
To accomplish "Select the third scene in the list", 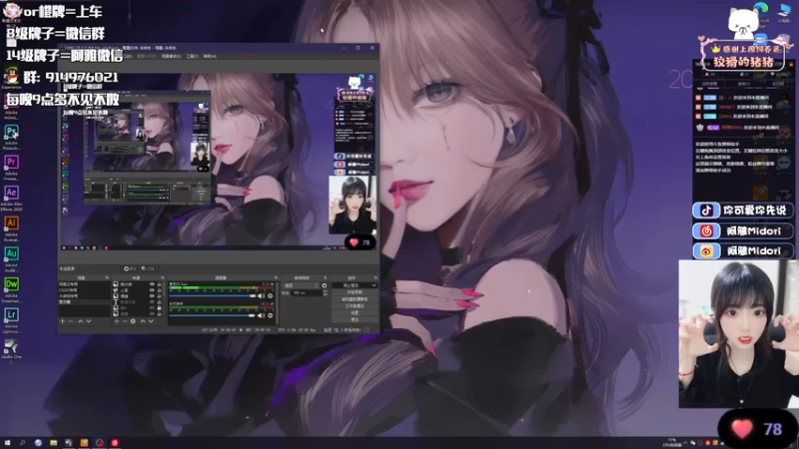I will click(x=84, y=295).
